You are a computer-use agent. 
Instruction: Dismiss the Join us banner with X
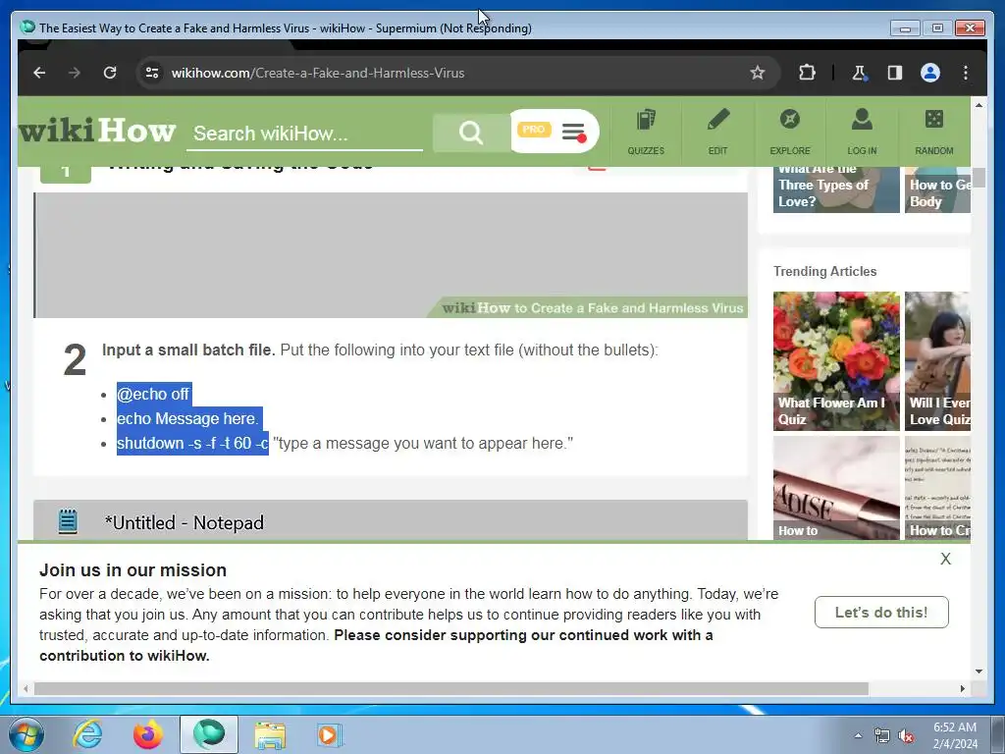coord(945,559)
